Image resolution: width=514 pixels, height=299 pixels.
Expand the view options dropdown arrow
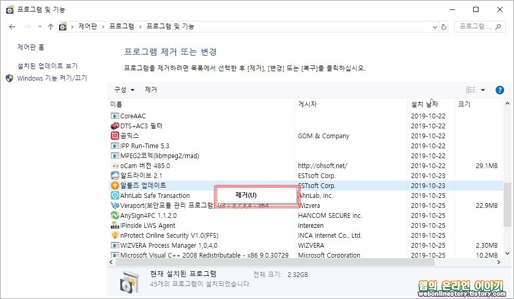point(483,90)
